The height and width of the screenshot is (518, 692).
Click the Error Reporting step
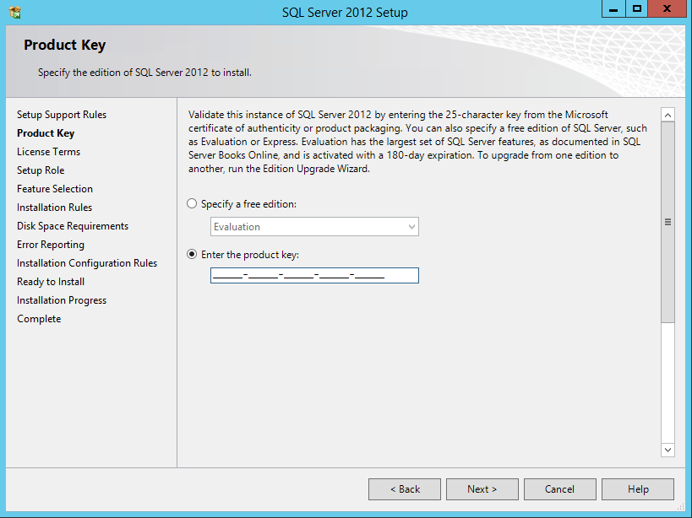(x=51, y=245)
